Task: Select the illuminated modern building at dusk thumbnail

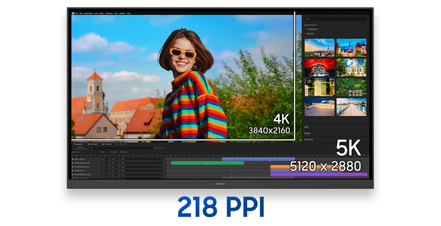Action: click(x=319, y=107)
